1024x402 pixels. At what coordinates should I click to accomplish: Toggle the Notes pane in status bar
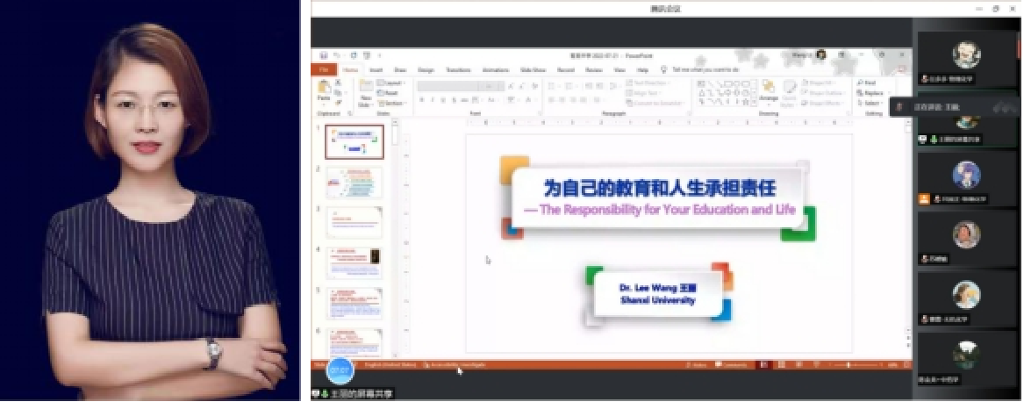pyautogui.click(x=698, y=365)
